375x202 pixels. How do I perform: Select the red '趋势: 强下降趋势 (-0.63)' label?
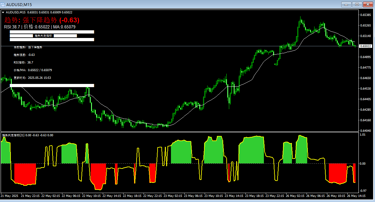[42, 20]
